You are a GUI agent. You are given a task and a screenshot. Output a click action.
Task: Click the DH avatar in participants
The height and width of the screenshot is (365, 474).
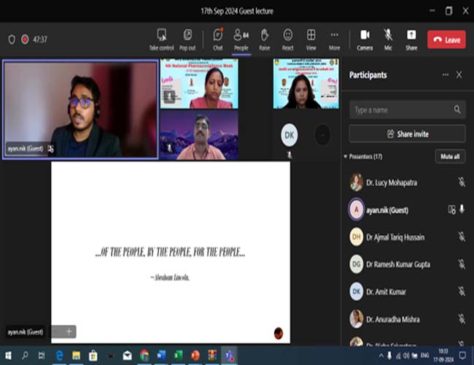357,237
